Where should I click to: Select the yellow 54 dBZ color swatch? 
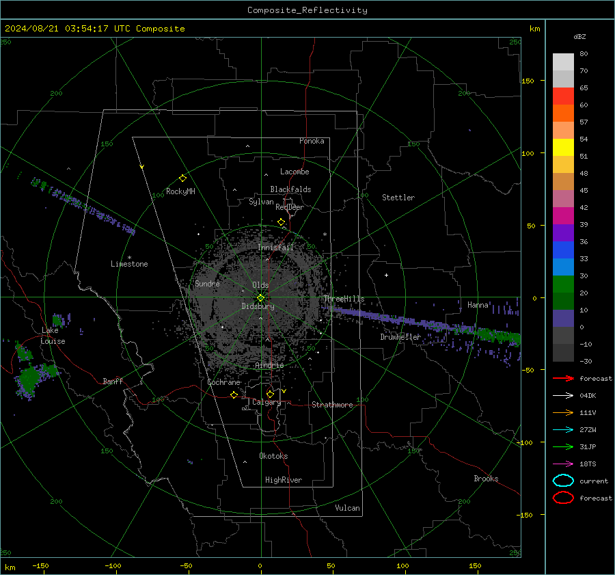[563, 147]
